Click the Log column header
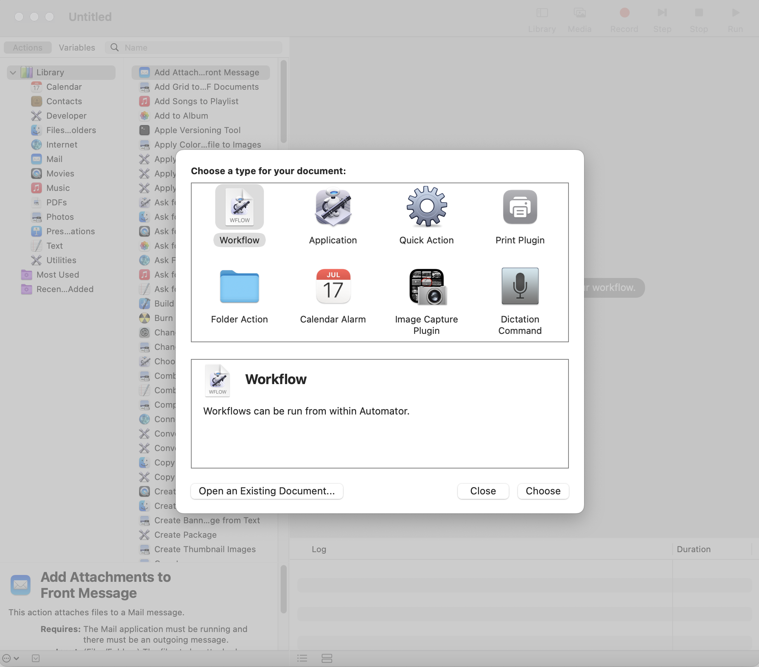 (319, 549)
